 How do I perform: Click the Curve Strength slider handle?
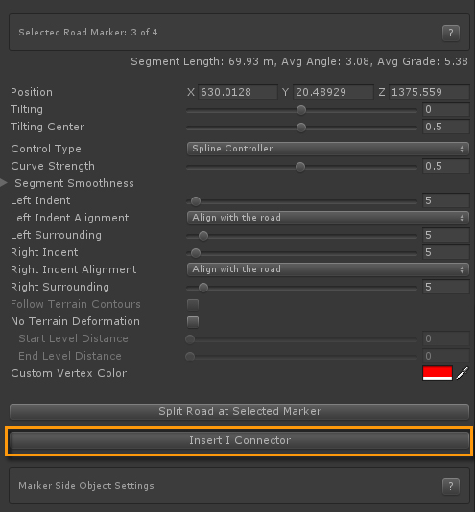tap(300, 167)
